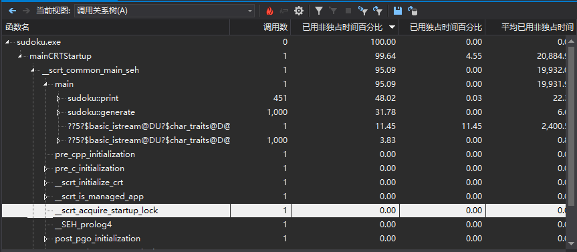Viewport: 577px width, 252px height.
Task: Click 4.55 exclusive percentage for mainCRTStartup
Action: pyautogui.click(x=473, y=56)
